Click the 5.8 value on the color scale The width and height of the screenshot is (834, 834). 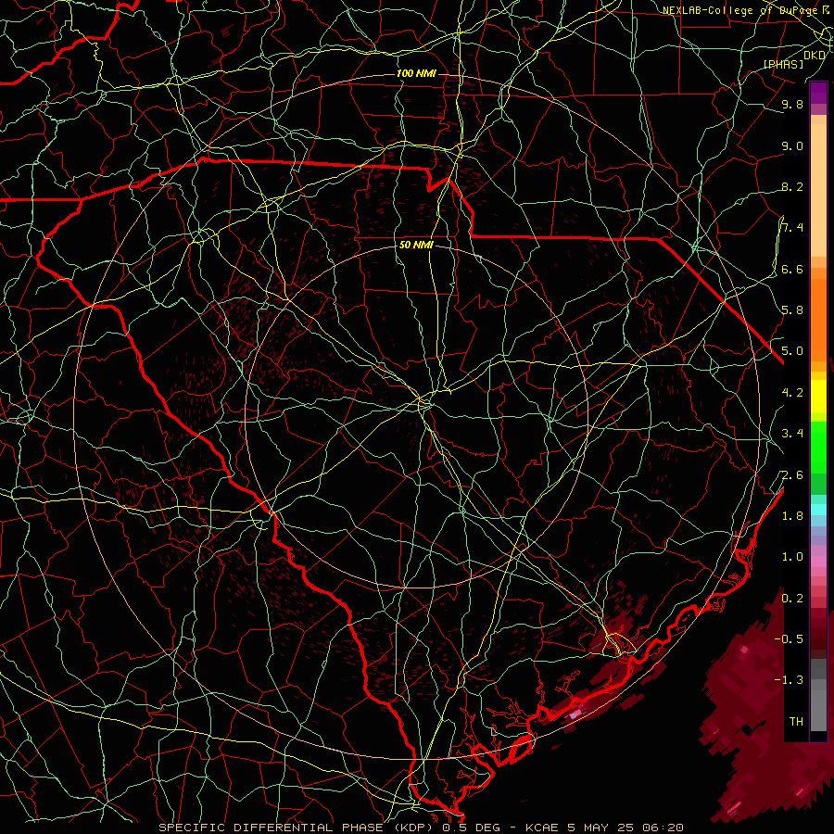coord(792,310)
